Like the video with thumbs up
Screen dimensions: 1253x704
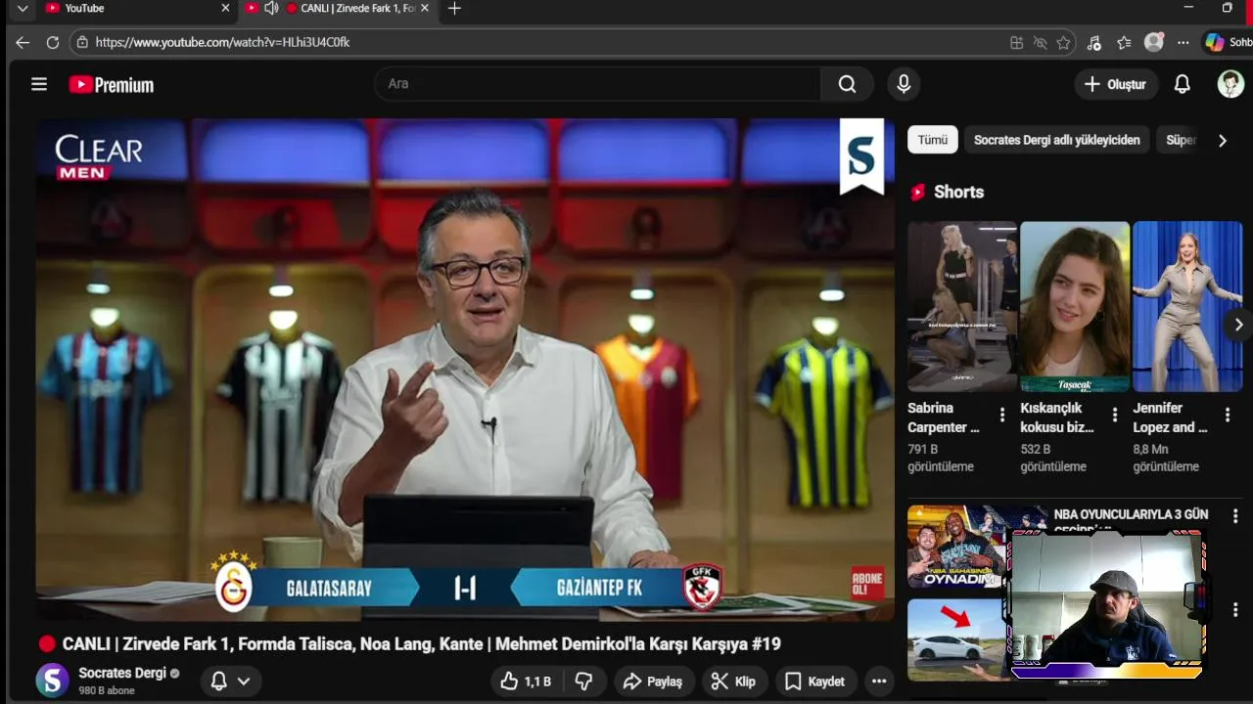click(527, 682)
